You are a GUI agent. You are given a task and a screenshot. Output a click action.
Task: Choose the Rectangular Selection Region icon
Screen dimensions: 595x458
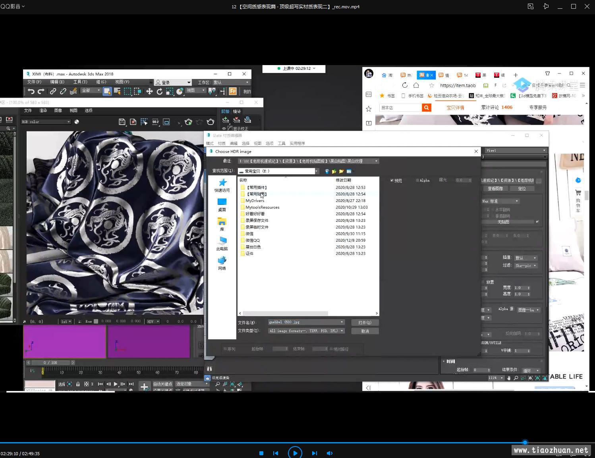click(x=127, y=91)
